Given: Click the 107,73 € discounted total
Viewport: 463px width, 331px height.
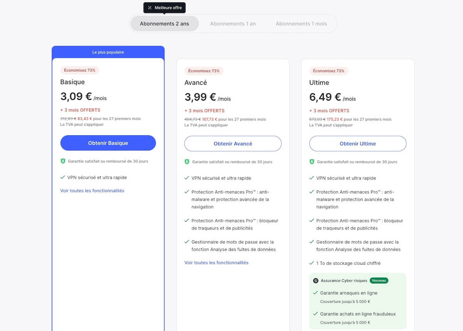Looking at the screenshot, I should point(210,119).
